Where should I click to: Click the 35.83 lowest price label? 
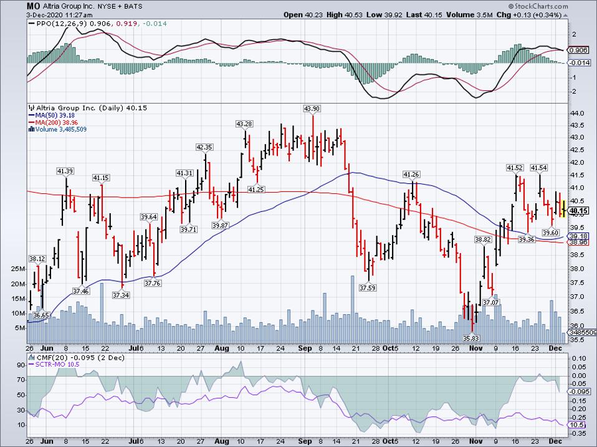tap(471, 338)
